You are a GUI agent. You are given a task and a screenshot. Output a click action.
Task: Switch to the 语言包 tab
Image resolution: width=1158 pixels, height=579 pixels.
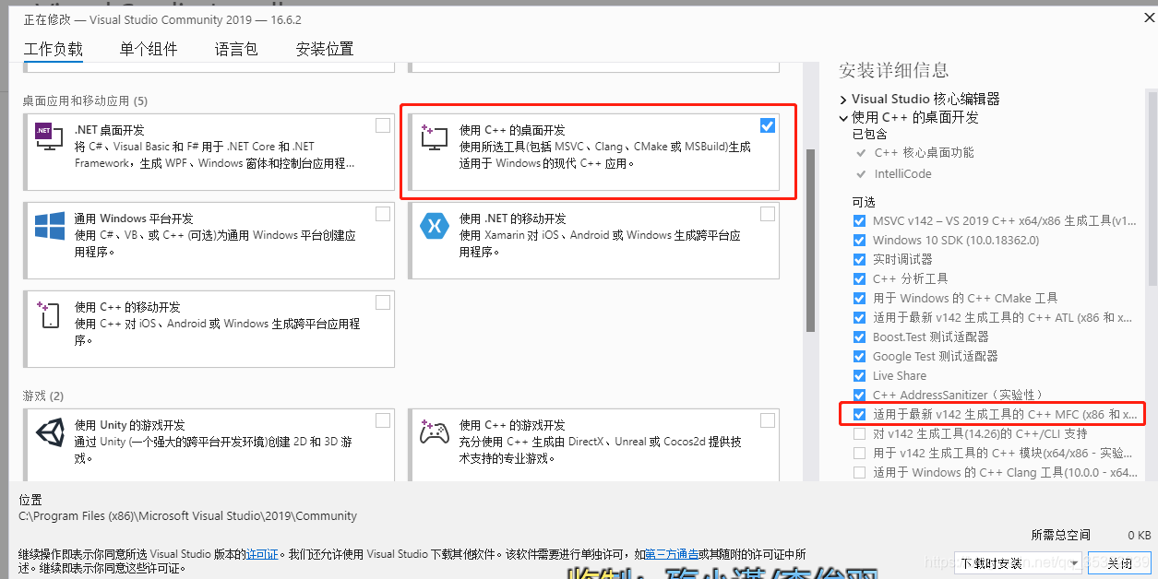(x=236, y=50)
